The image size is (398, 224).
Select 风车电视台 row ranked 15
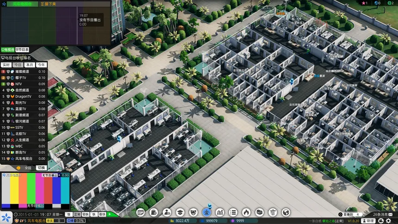(24, 159)
